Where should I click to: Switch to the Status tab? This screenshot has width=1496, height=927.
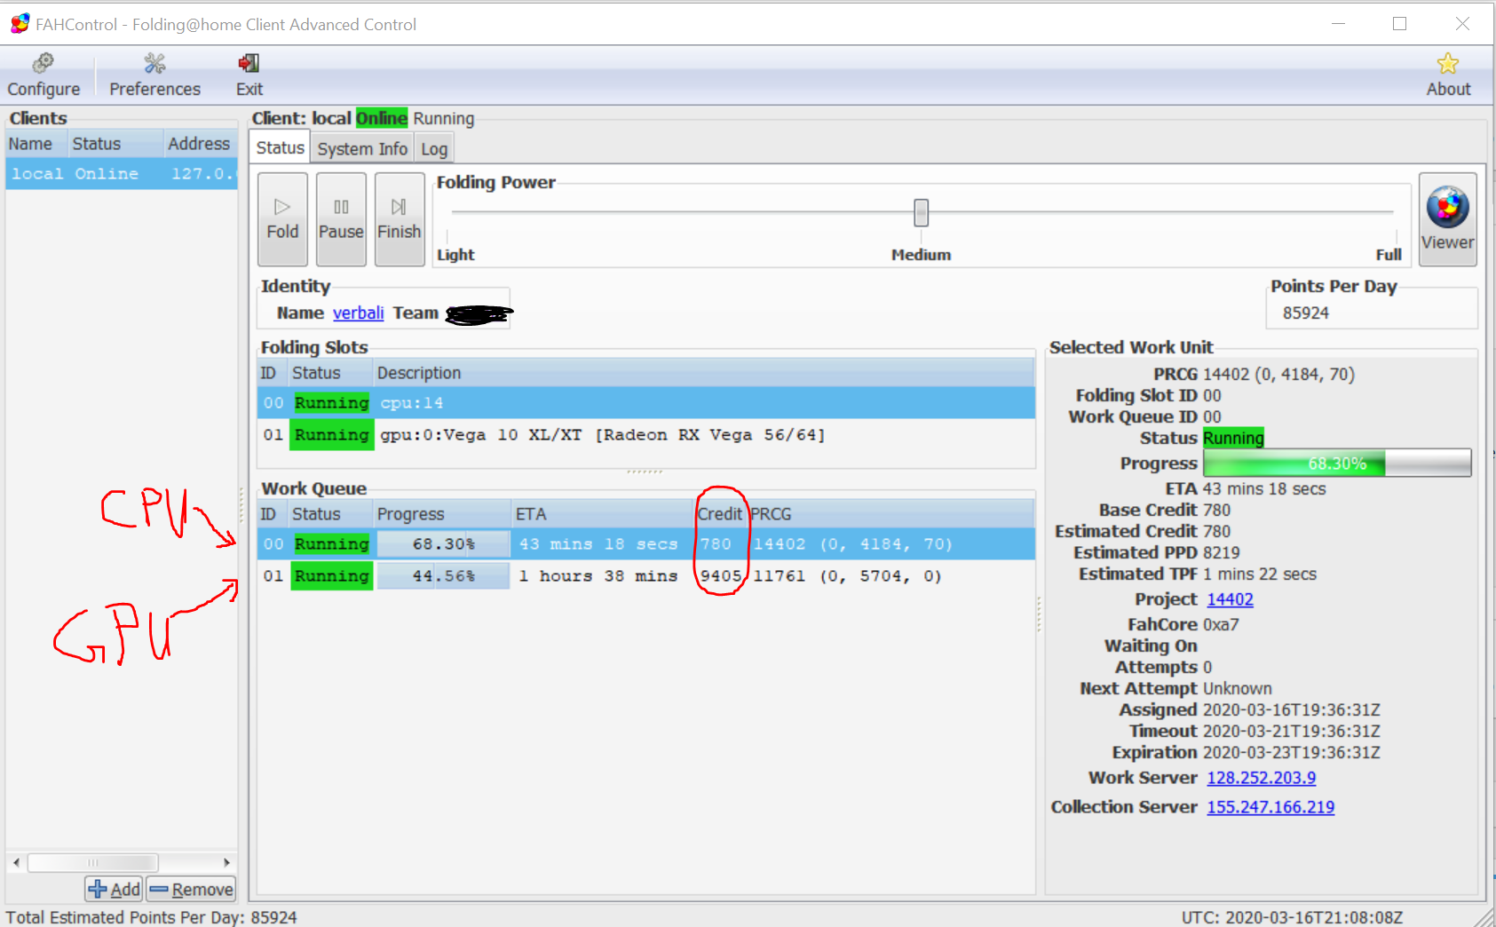pyautogui.click(x=280, y=147)
